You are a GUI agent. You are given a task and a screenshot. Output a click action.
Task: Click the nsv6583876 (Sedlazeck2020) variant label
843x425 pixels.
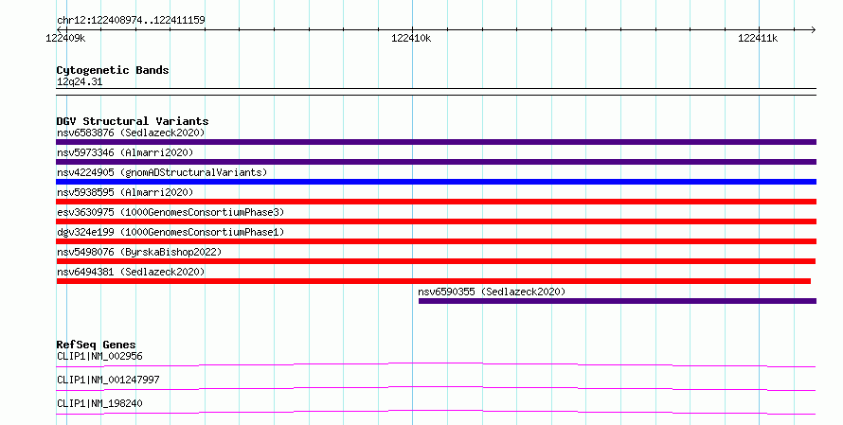(x=131, y=133)
